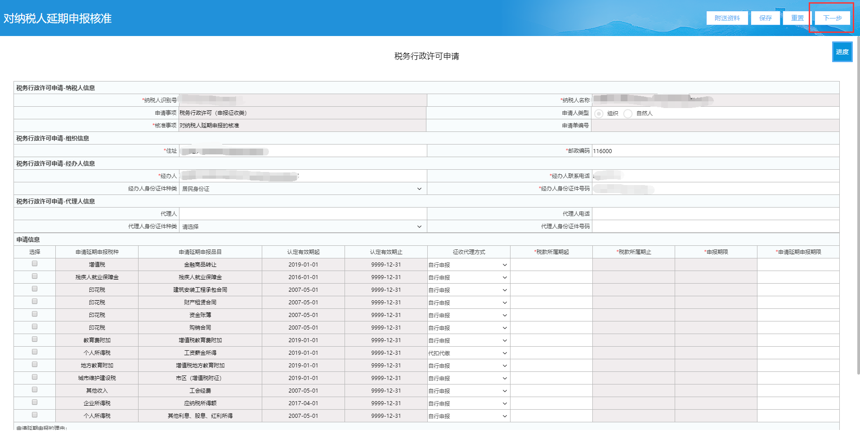Check the 增值税 金融商品转让 row checkbox
Image resolution: width=860 pixels, height=434 pixels.
pos(35,264)
